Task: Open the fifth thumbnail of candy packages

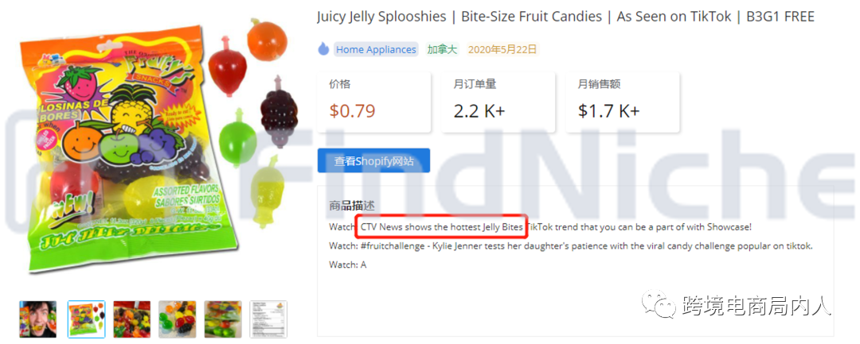Action: click(x=223, y=319)
